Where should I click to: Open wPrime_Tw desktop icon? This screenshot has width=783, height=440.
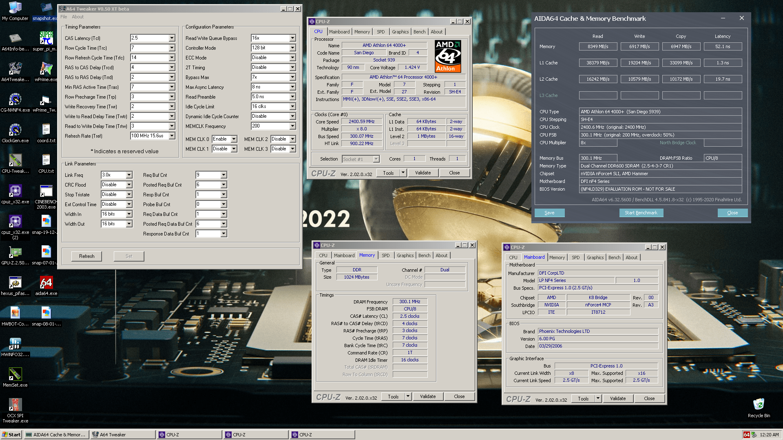(x=46, y=103)
